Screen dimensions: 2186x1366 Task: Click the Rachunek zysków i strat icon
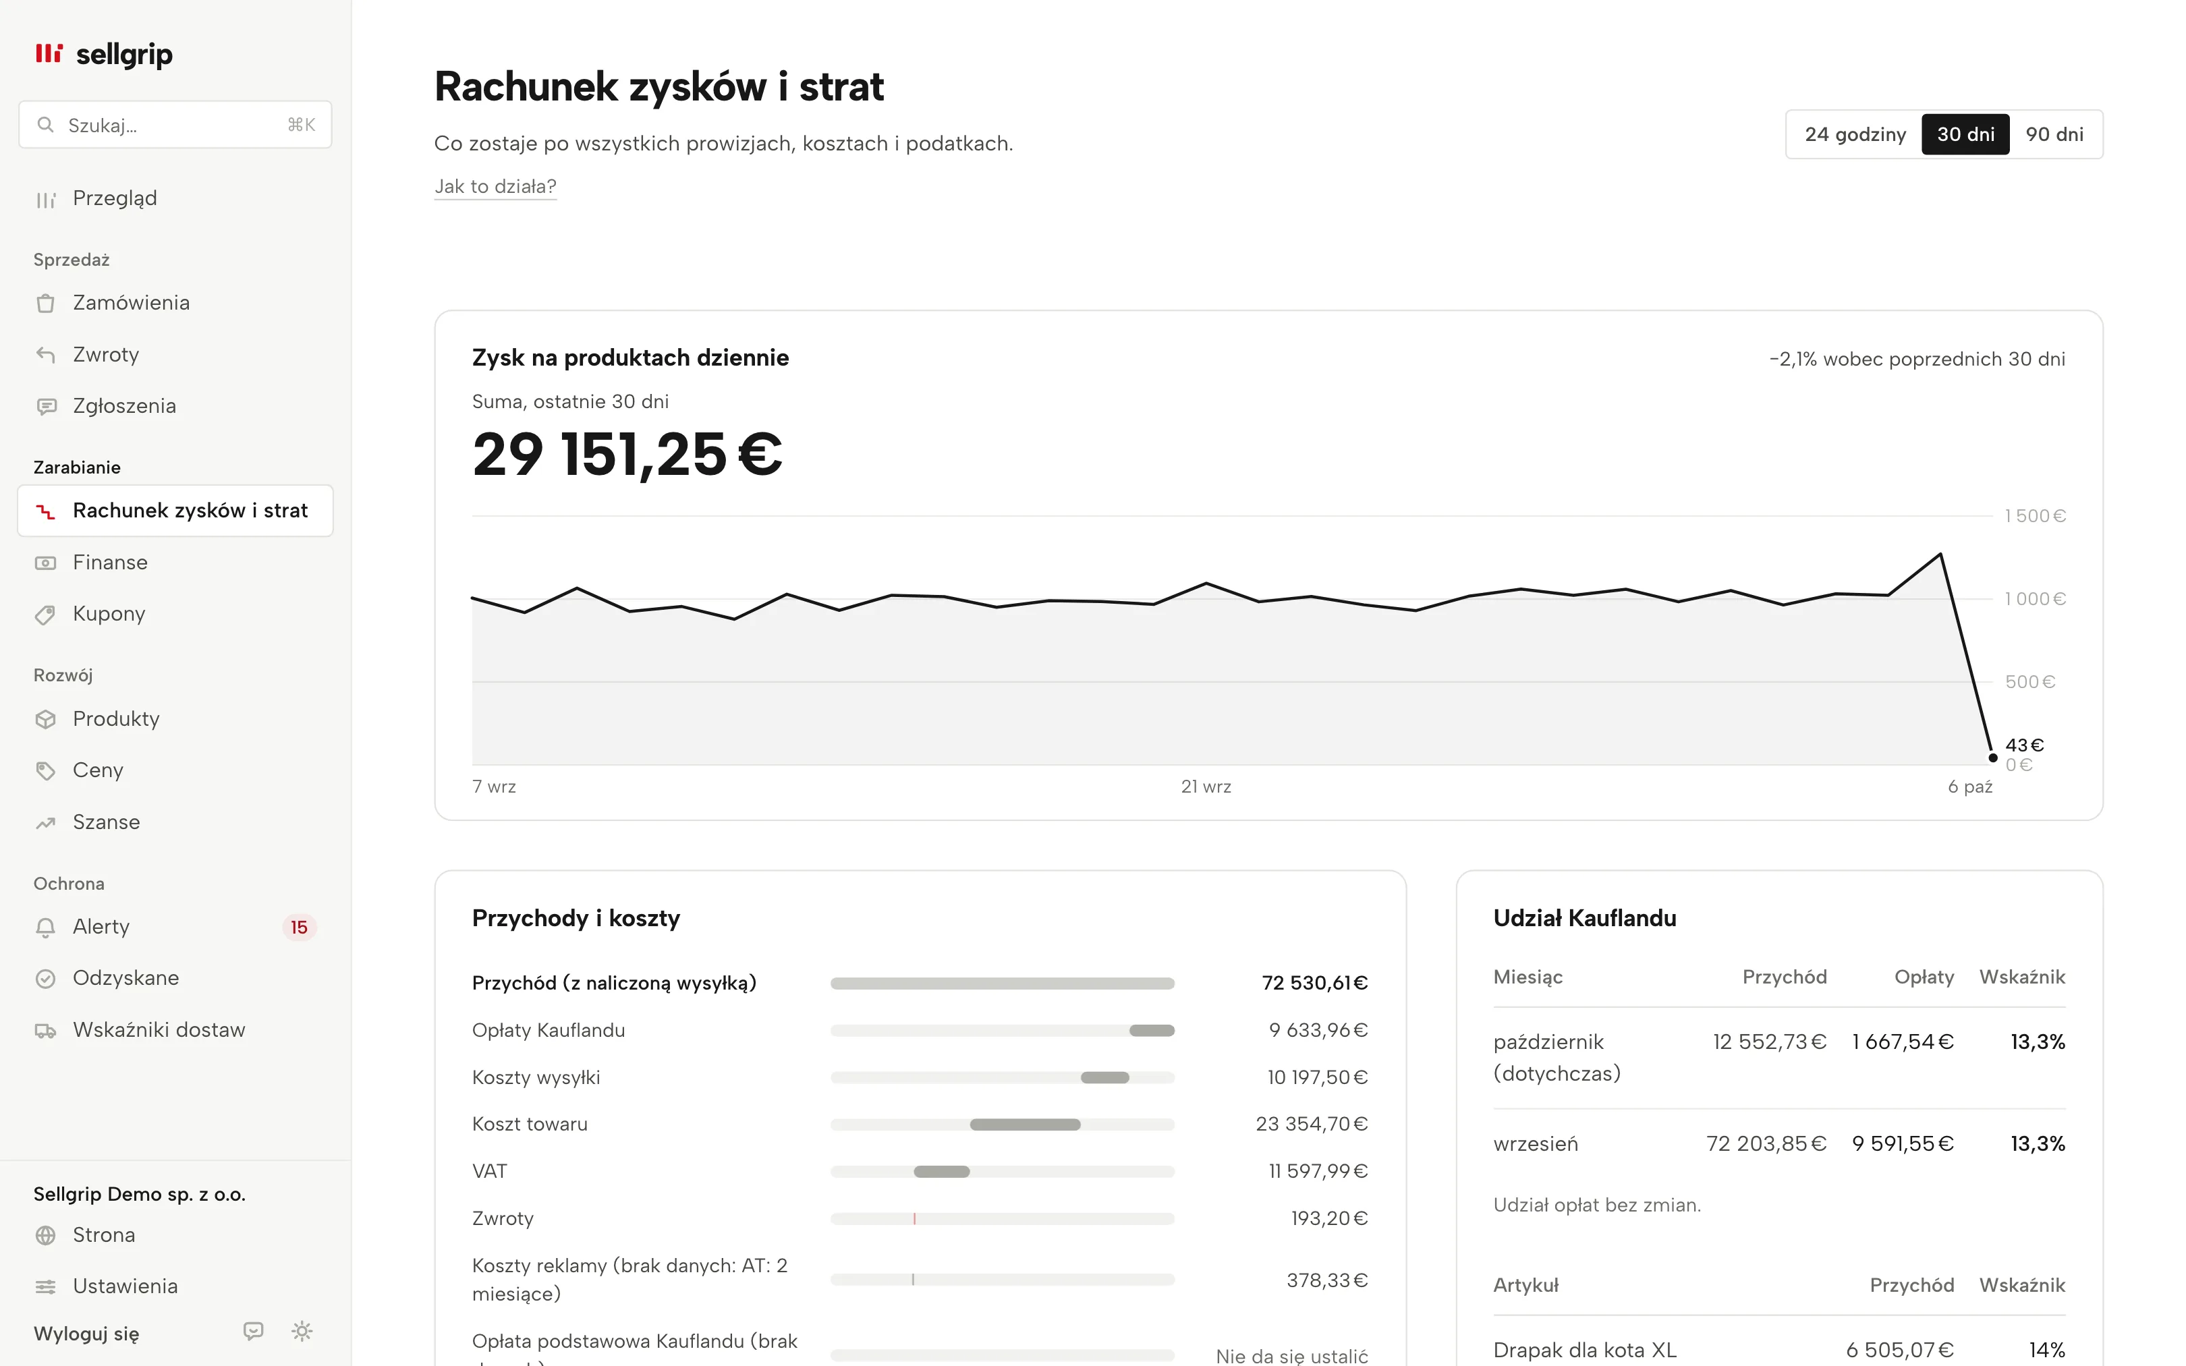(x=45, y=511)
